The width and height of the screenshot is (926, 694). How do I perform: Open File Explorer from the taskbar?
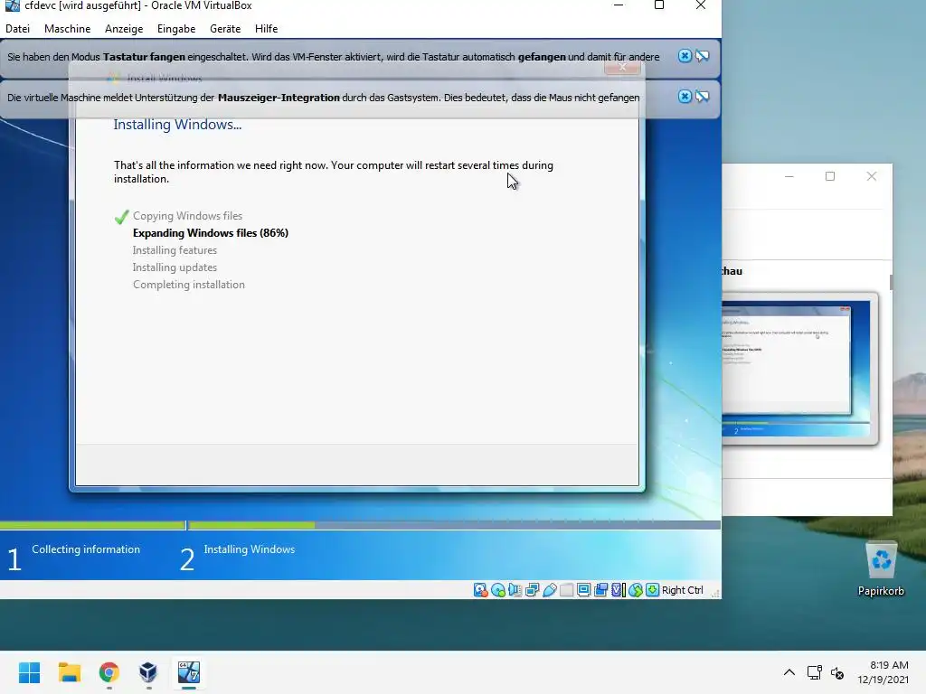click(x=69, y=672)
